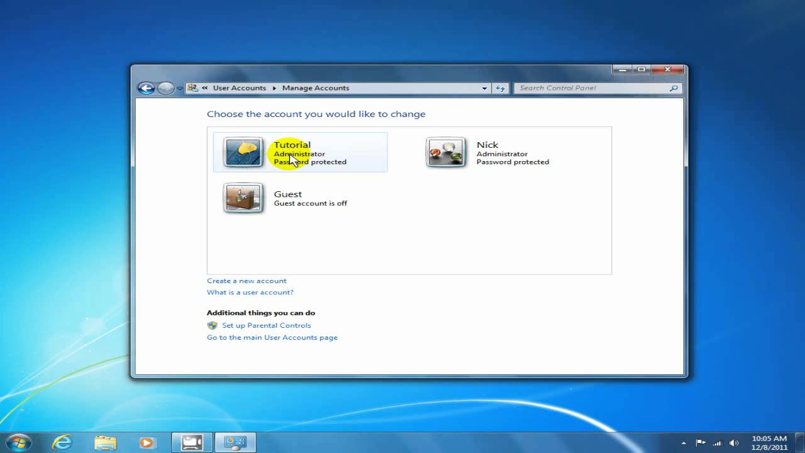Click the network tray icon
The image size is (805, 453).
click(x=718, y=443)
